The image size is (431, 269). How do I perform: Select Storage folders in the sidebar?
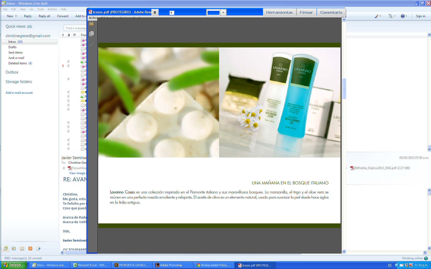(x=19, y=82)
